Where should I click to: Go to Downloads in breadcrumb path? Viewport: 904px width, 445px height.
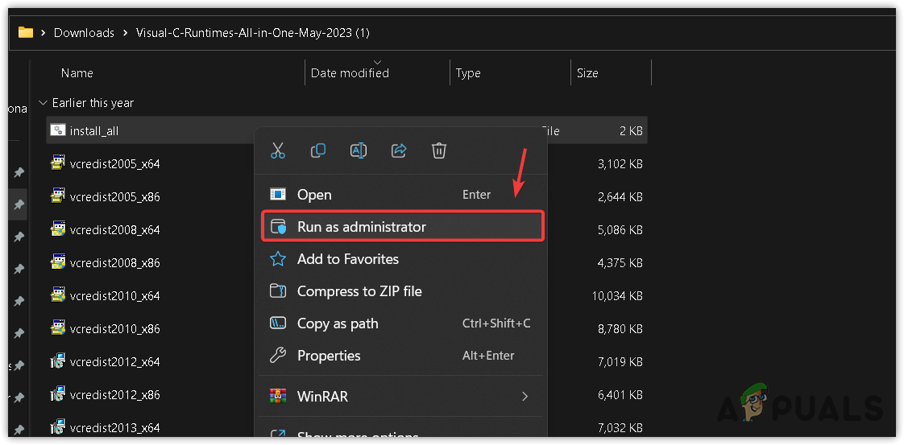click(84, 33)
